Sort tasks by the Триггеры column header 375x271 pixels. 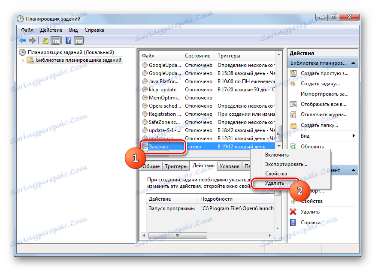245,56
